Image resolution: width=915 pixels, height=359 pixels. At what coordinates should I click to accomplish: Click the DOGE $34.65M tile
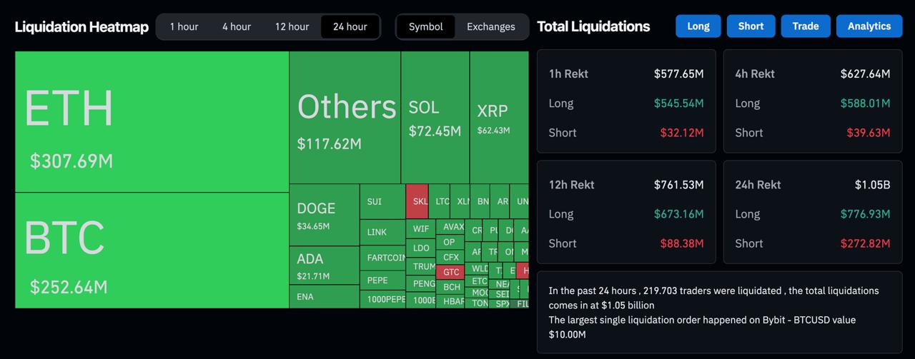(324, 215)
